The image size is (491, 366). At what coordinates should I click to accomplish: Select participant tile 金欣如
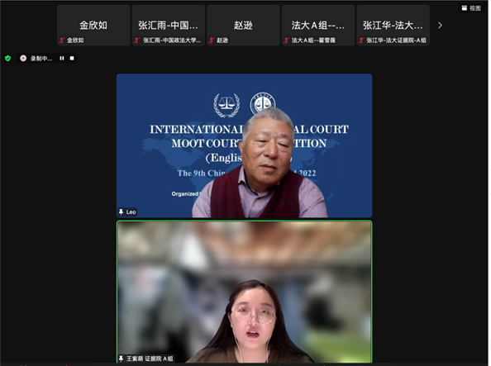pos(93,26)
